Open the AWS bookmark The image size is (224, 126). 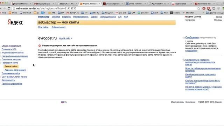[x=52, y=13]
